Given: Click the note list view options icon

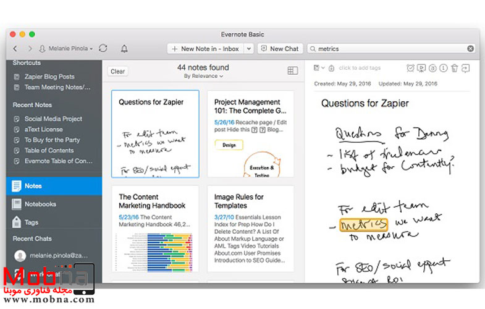Looking at the screenshot, I should click(292, 71).
